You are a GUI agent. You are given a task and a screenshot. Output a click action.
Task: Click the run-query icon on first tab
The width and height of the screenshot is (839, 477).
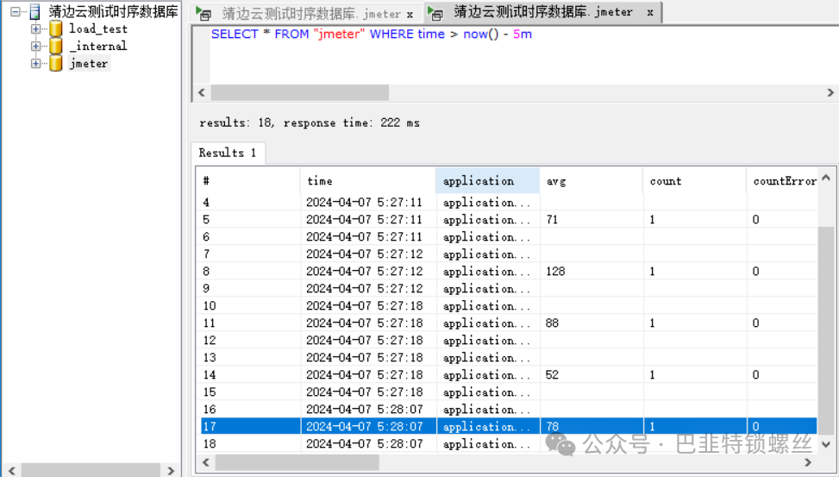[203, 14]
